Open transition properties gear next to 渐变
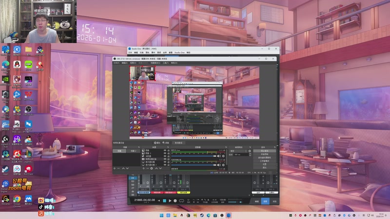Viewport: 390px width, 219px height. point(250,151)
